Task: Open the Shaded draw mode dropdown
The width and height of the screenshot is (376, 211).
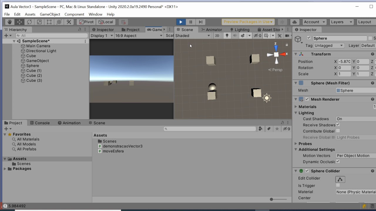Action: [193, 36]
